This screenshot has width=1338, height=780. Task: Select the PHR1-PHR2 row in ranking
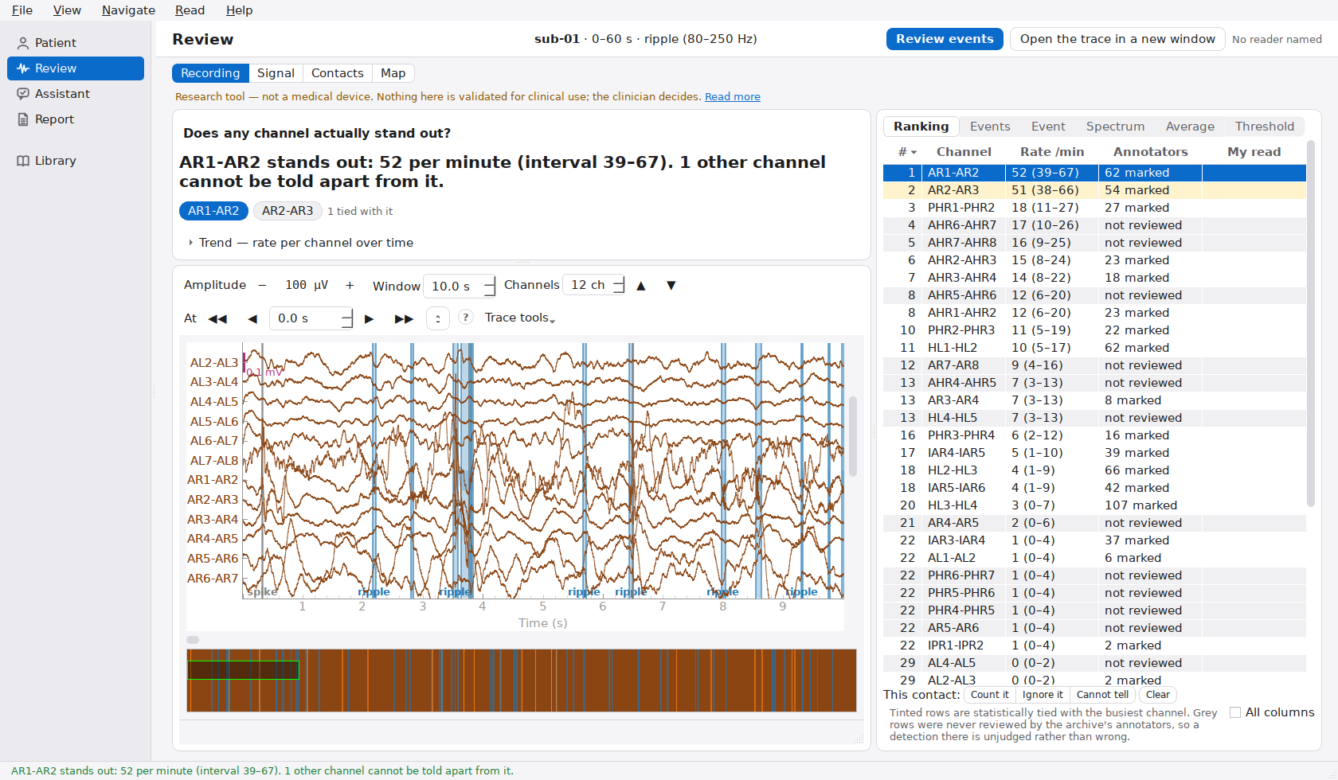pyautogui.click(x=1094, y=208)
